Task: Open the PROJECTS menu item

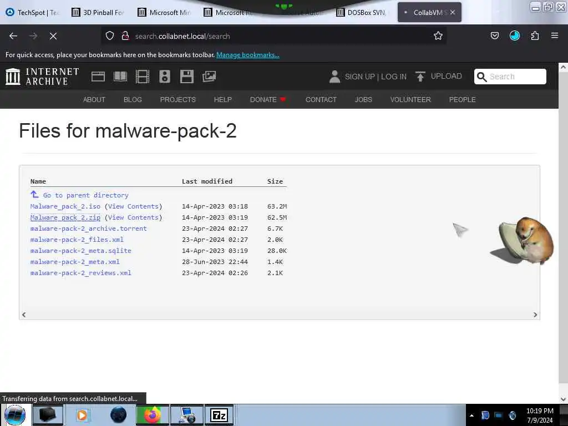Action: tap(178, 100)
